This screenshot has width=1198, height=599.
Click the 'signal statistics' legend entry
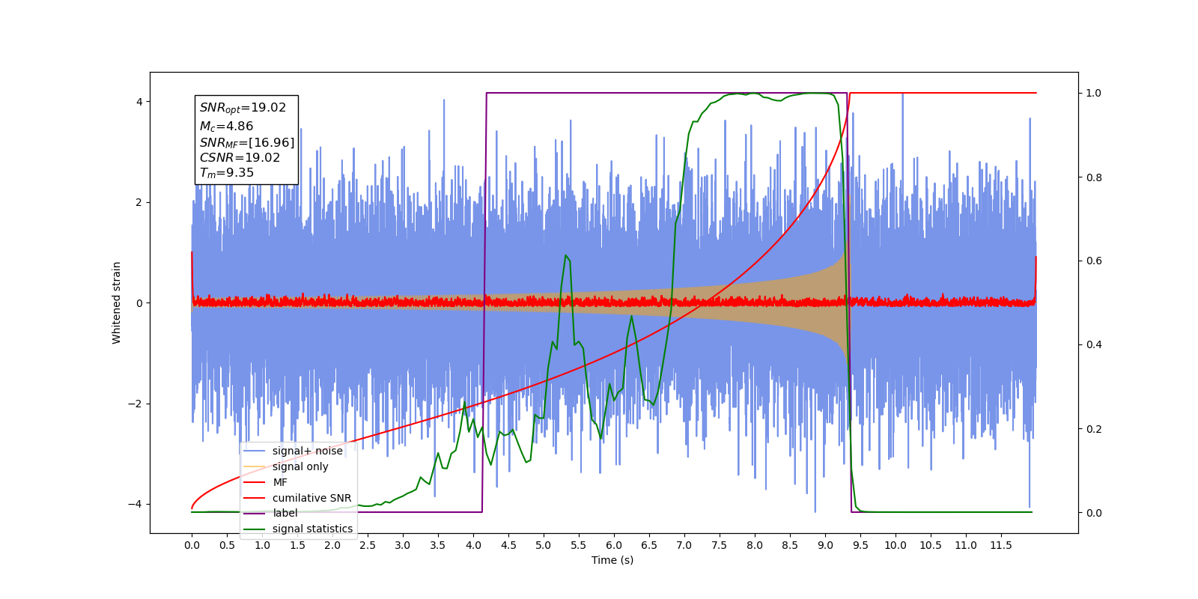[x=298, y=529]
